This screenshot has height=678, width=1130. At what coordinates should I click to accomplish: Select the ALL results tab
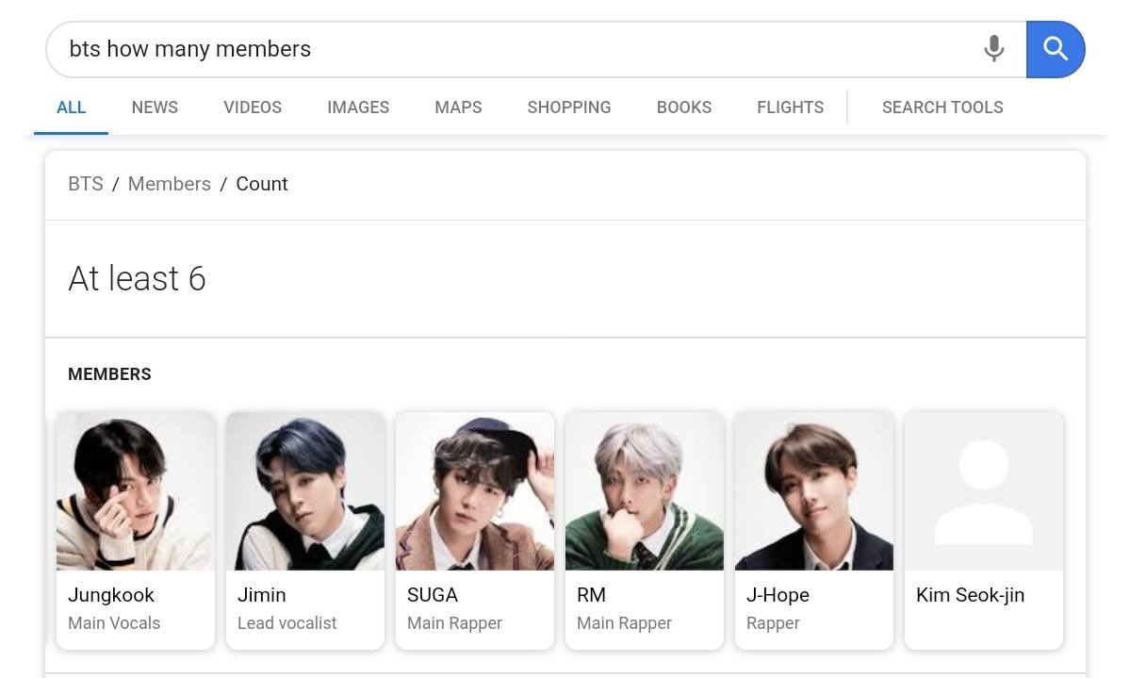pyautogui.click(x=72, y=107)
